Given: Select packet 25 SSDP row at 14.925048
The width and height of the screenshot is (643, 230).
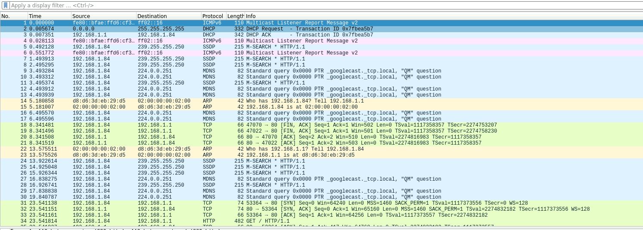Looking at the screenshot, I should (321, 167).
